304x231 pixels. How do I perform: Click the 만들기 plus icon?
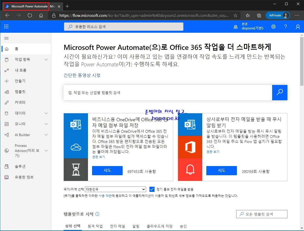[7, 81]
